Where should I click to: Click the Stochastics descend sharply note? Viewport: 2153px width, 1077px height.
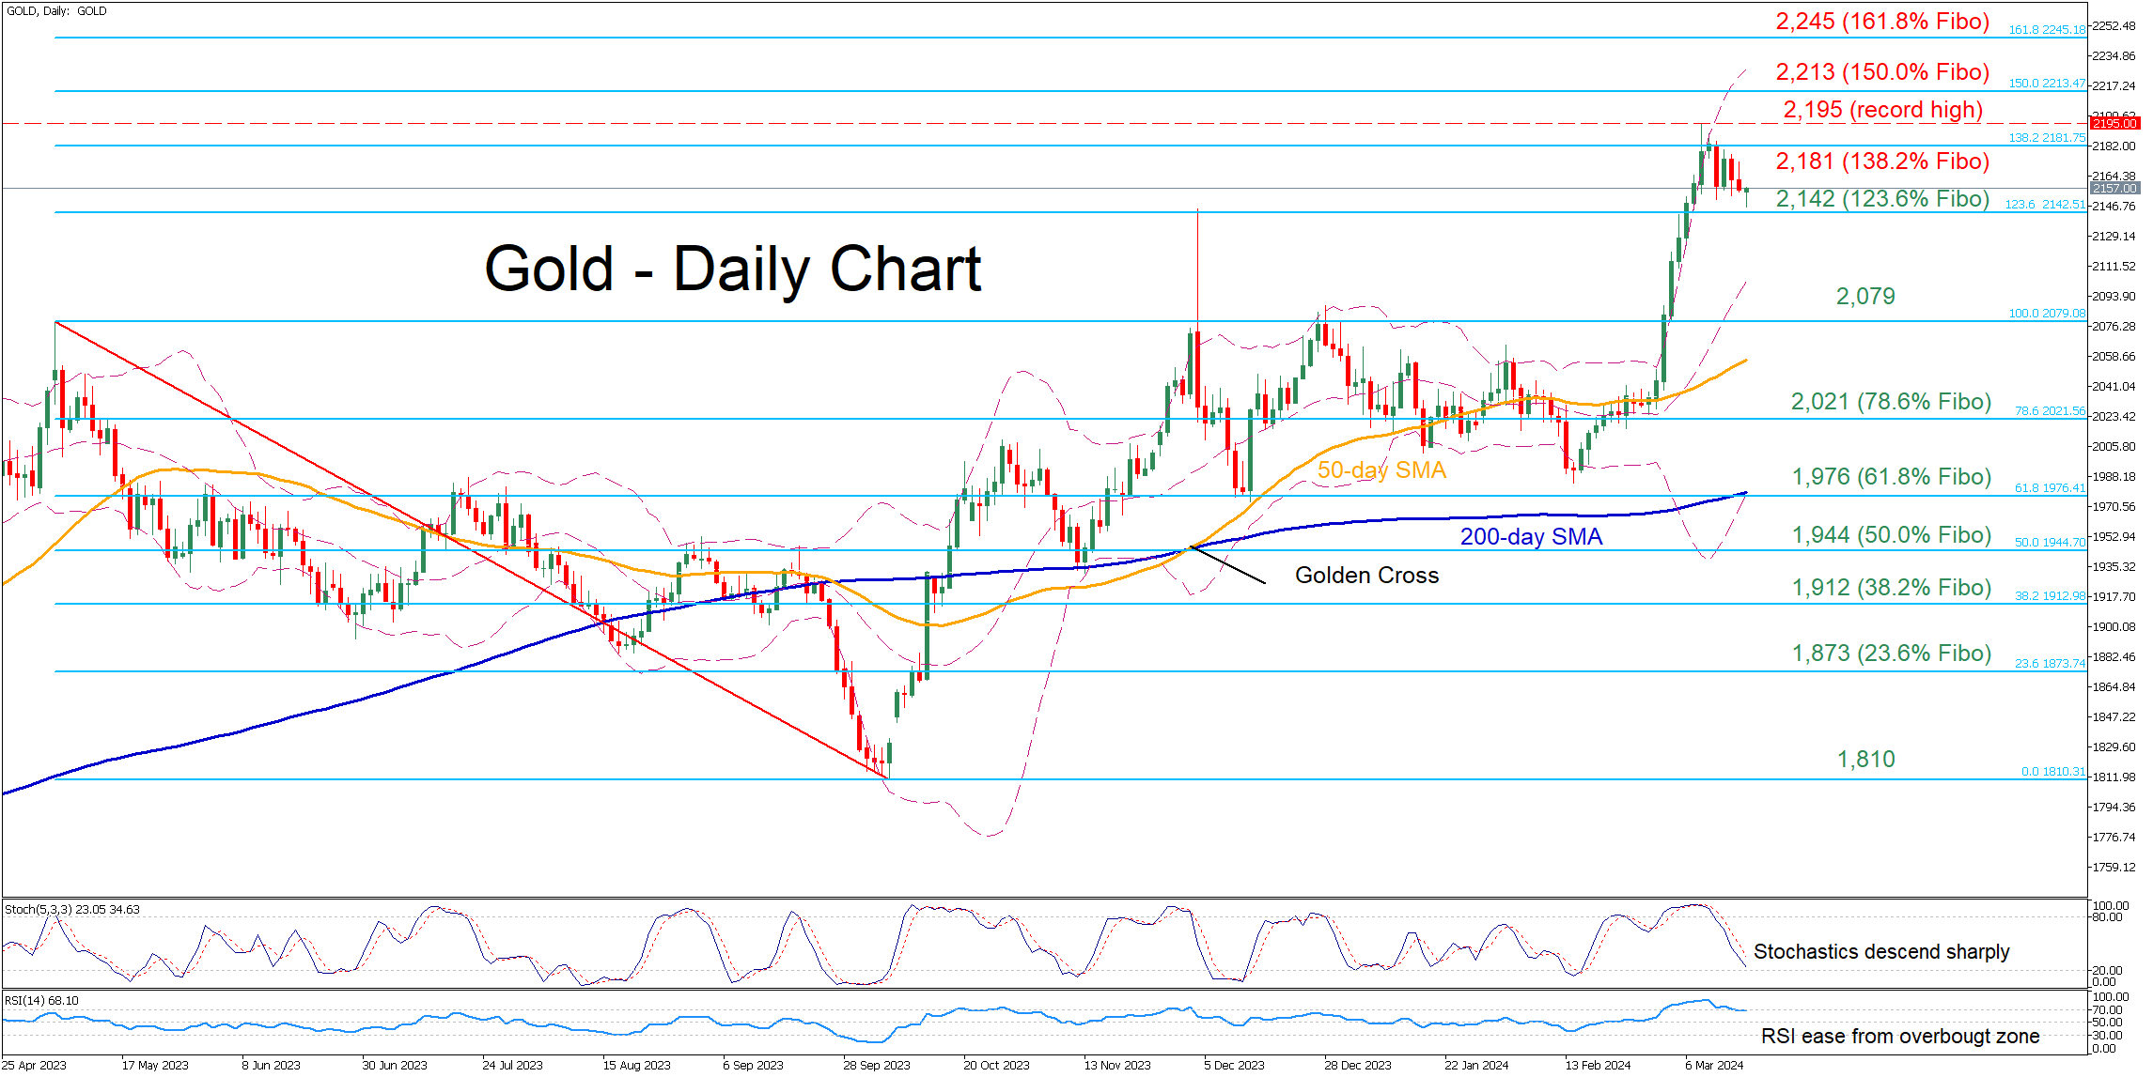tap(1880, 952)
